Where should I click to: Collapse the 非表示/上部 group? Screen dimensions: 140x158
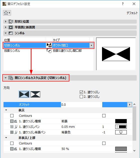tap(6, 138)
